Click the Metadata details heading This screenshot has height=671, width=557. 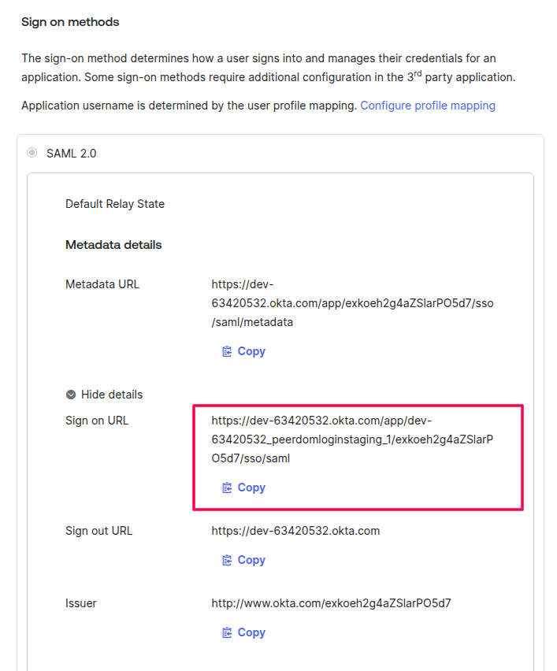(113, 245)
